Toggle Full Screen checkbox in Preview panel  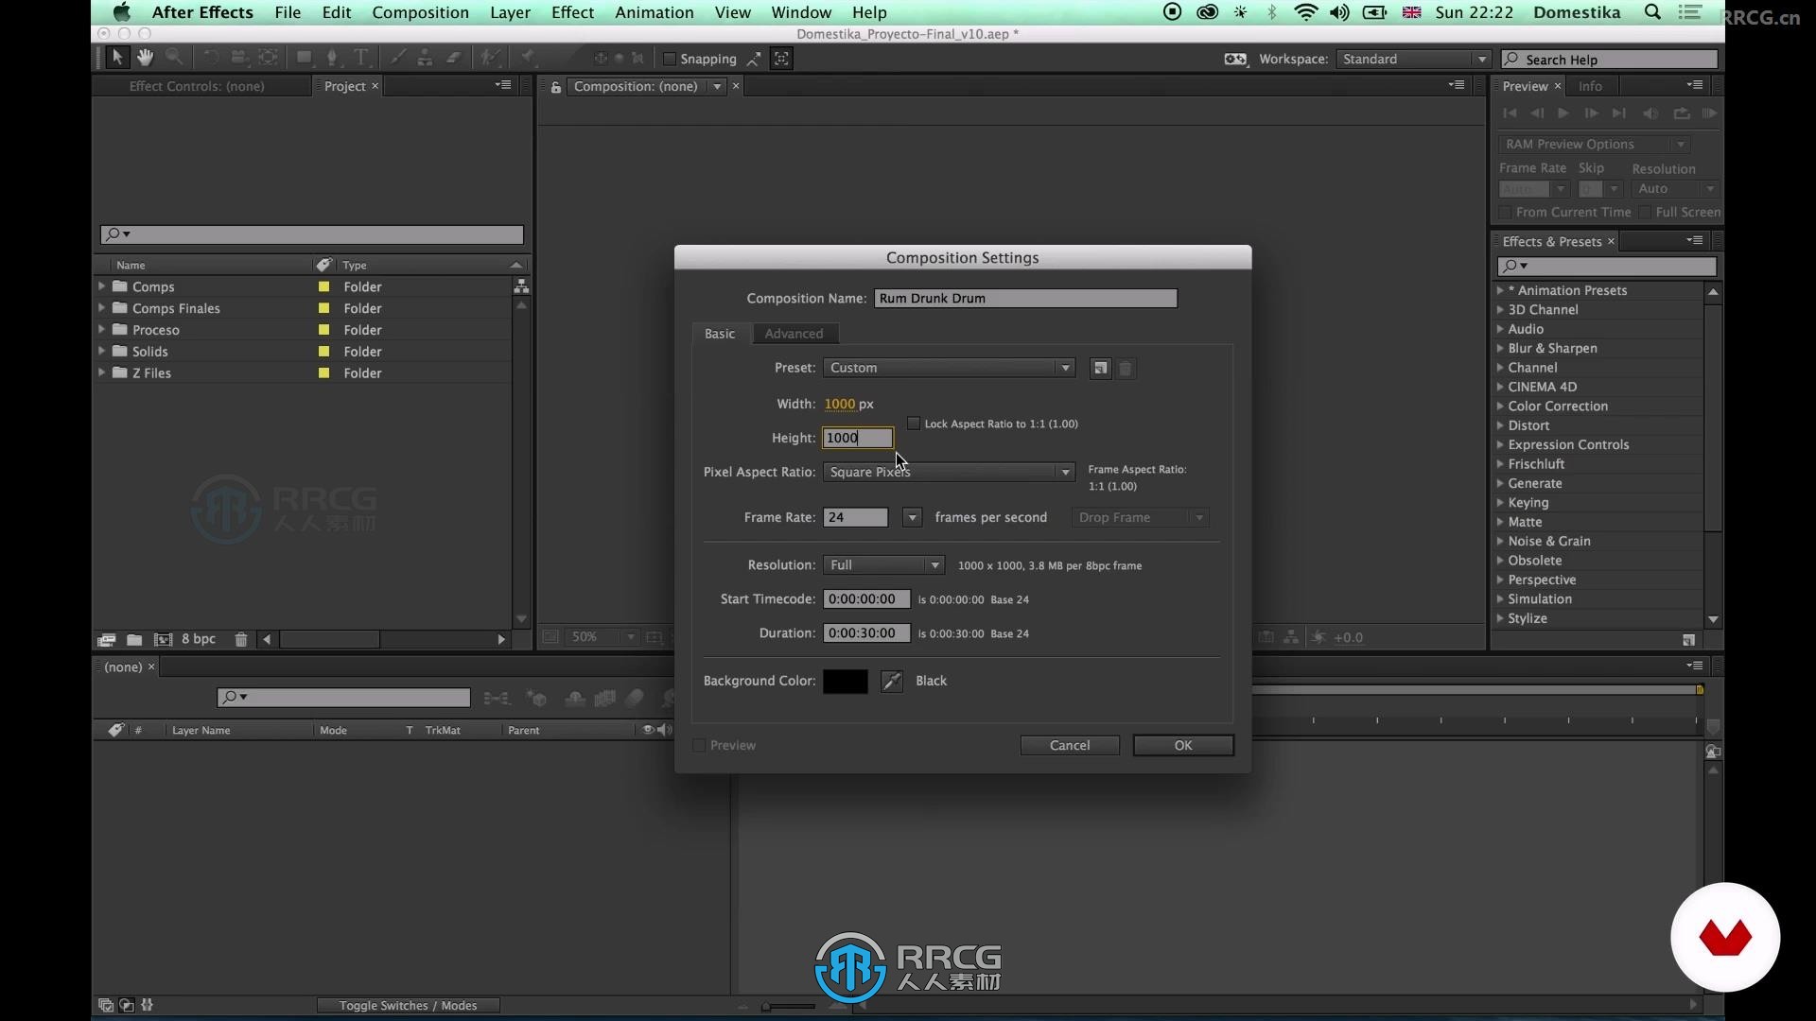[1646, 213]
